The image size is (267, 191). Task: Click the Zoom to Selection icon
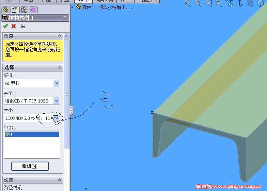pyautogui.click(x=219, y=3)
